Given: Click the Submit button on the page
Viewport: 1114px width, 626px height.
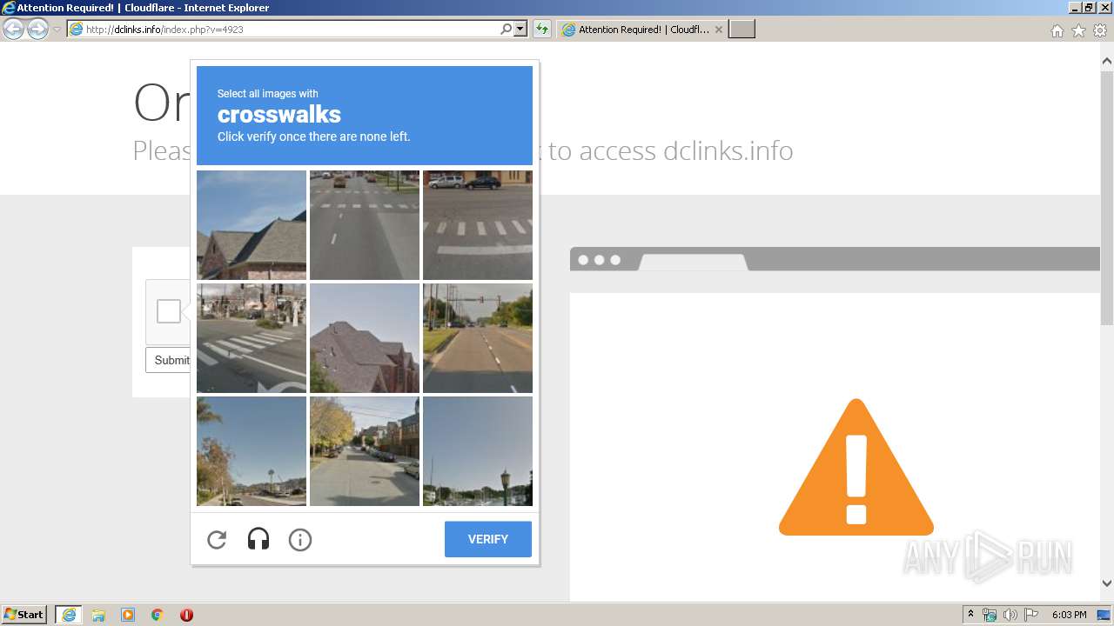Looking at the screenshot, I should [x=168, y=360].
